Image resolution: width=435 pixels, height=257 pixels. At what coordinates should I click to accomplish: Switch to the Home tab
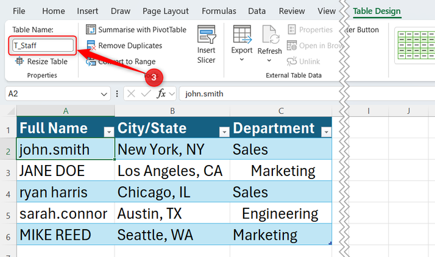click(53, 11)
